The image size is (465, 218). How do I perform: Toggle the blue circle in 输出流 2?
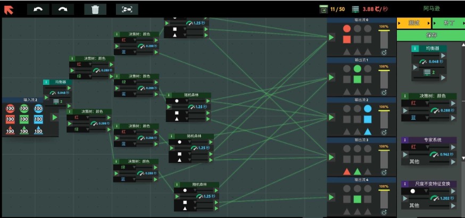point(368,109)
